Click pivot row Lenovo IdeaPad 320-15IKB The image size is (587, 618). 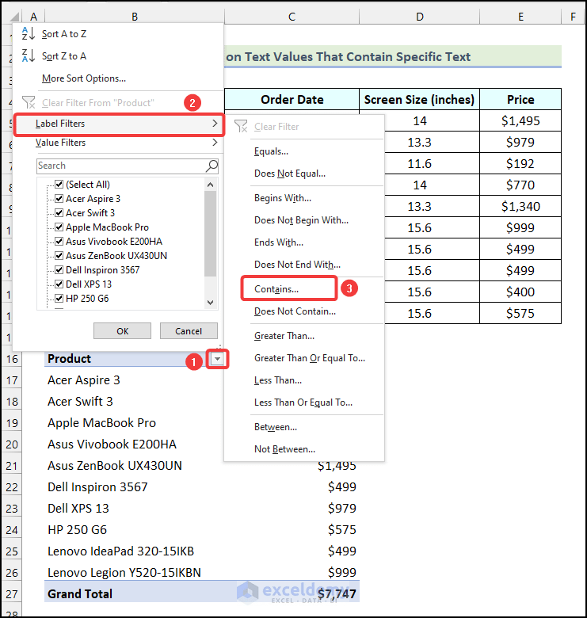tap(134, 551)
